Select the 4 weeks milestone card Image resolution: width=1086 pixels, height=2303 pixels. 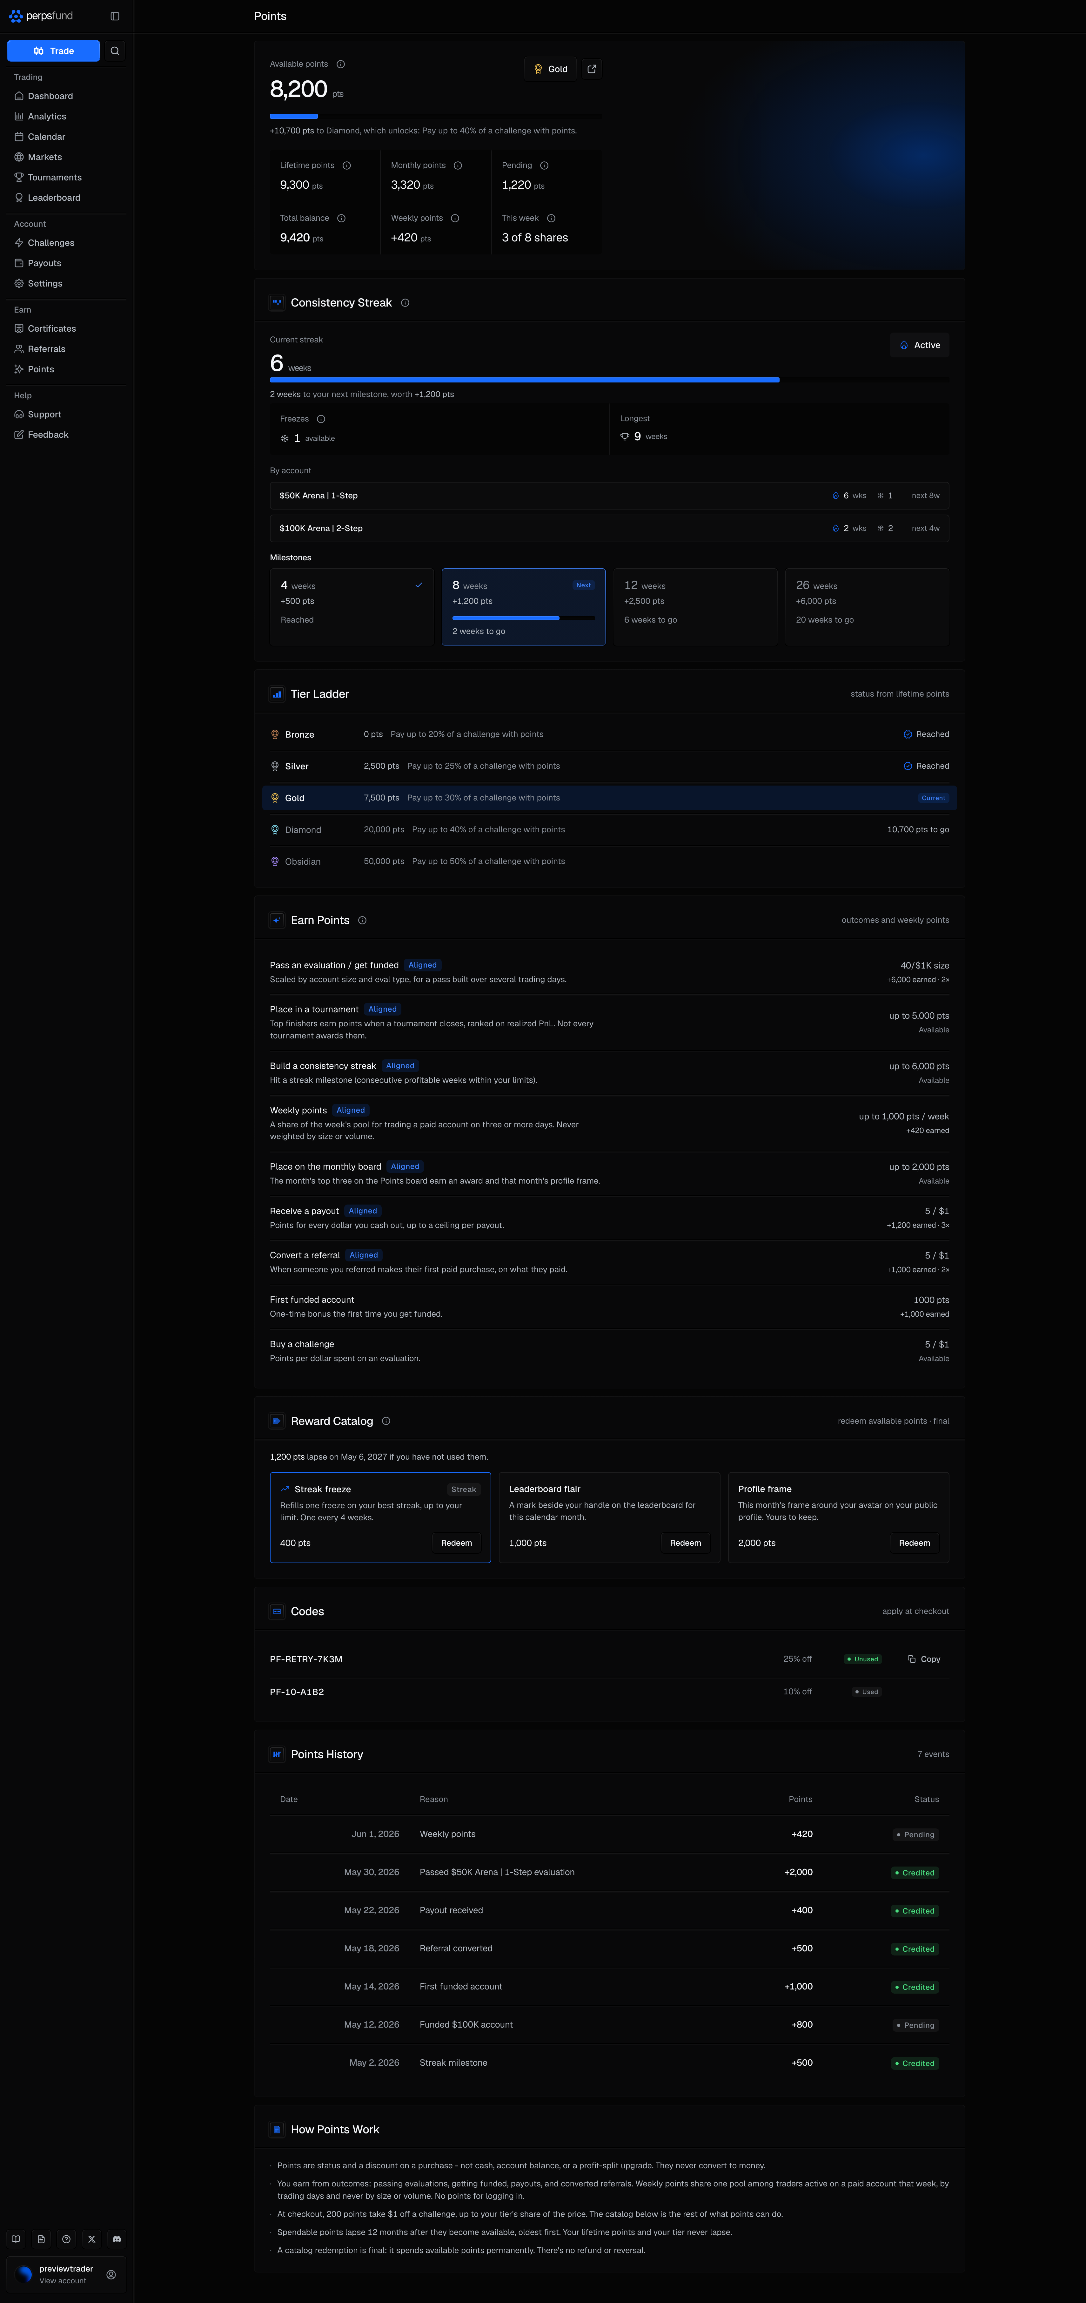[x=352, y=607]
